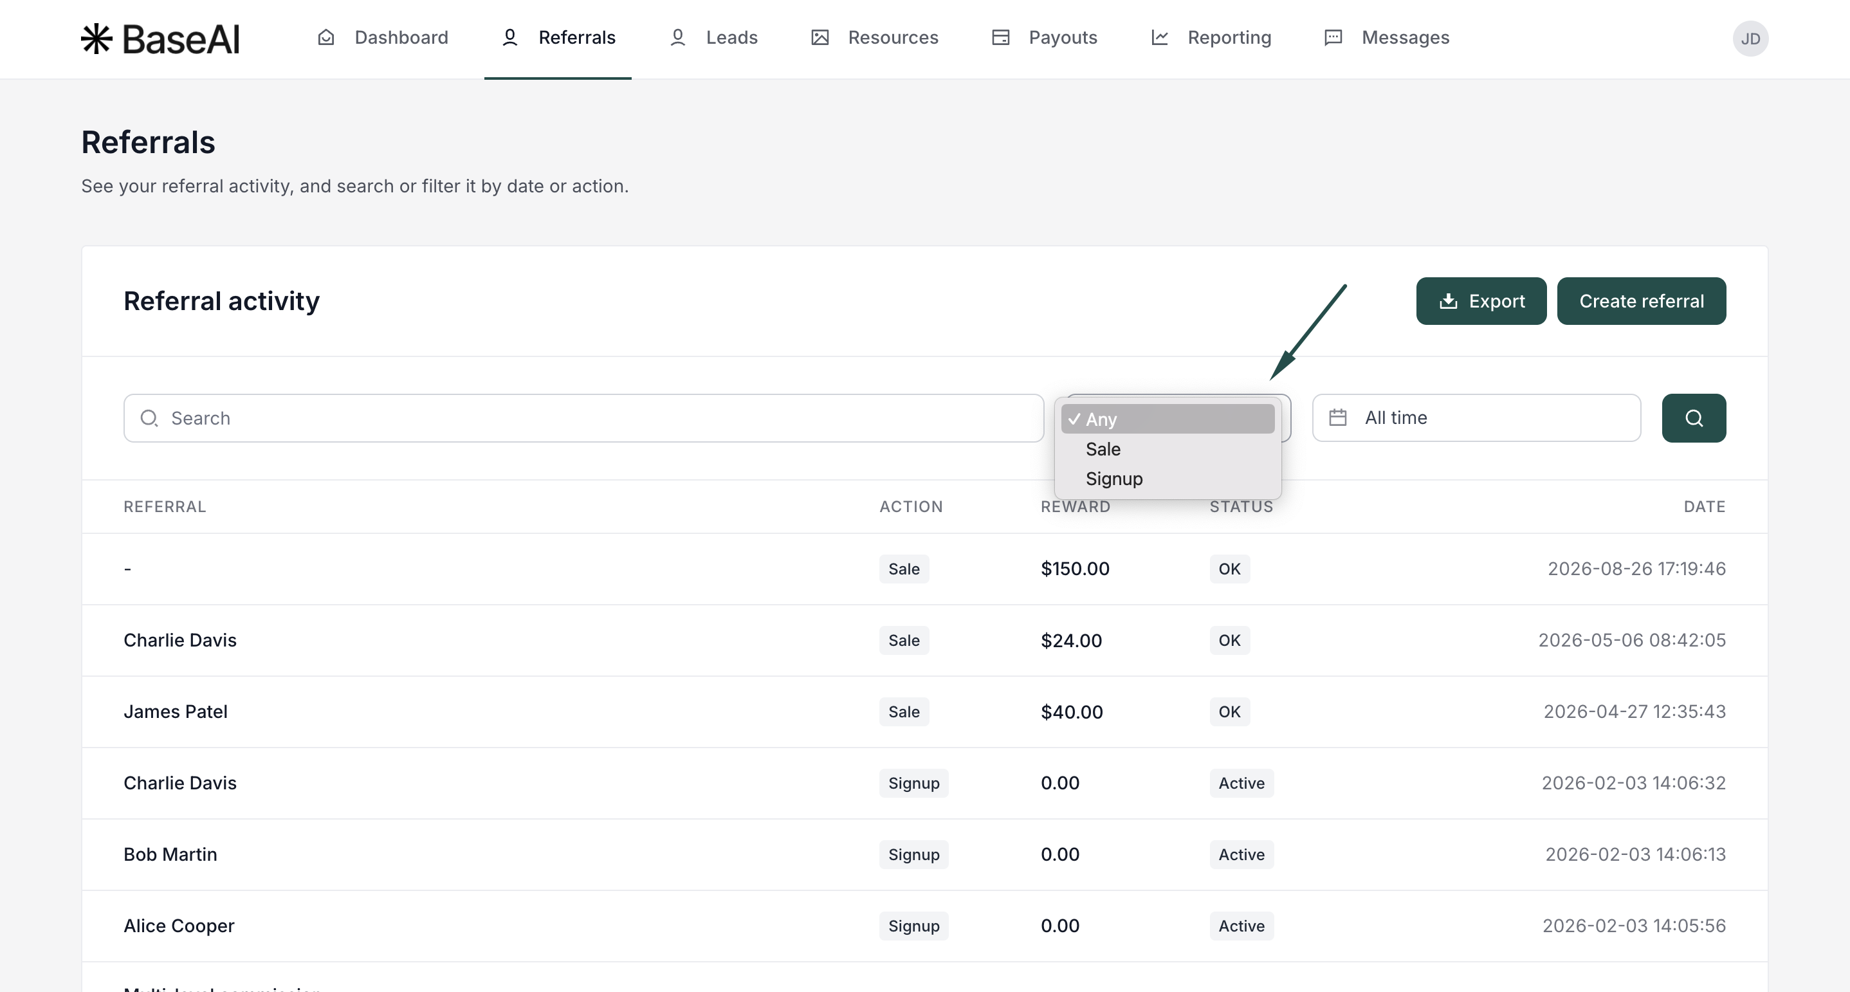Click the Signup badge in Bob Martin row
This screenshot has height=992, width=1850.
[913, 855]
